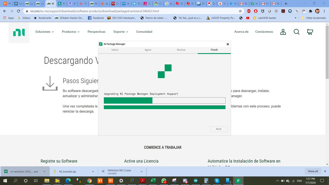Open the Chrome profile avatar
The image size is (329, 185).
[x=317, y=11]
